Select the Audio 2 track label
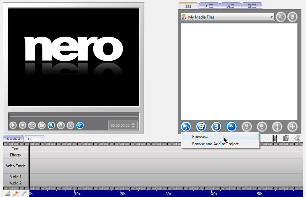The width and height of the screenshot is (306, 197). pyautogui.click(x=16, y=183)
